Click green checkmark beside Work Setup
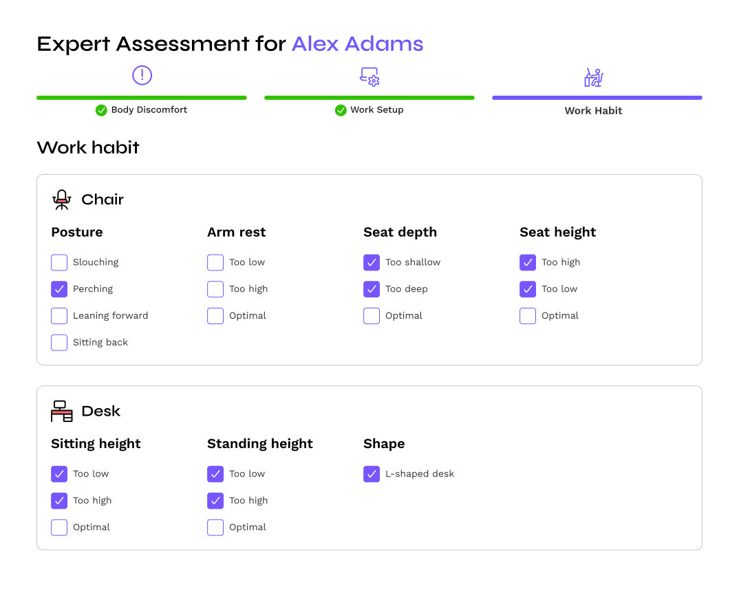Viewport: 739px width, 603px height. pos(341,110)
